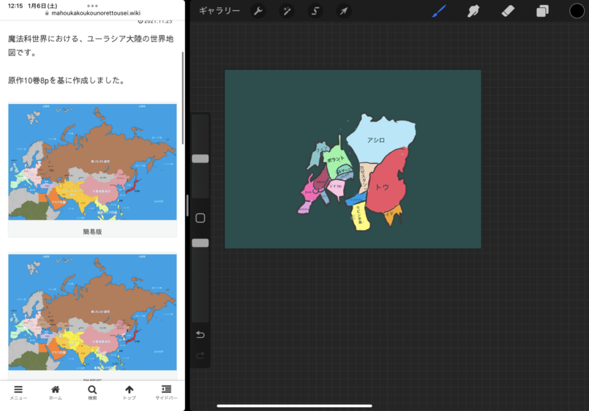
Task: Activate the Selection S tool
Action: click(x=315, y=11)
